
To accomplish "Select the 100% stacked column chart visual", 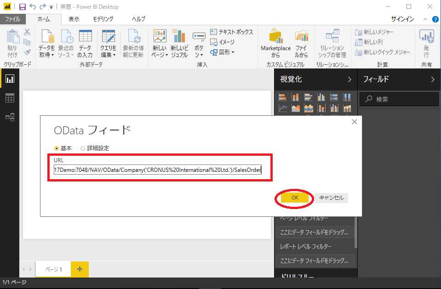I will (x=347, y=97).
